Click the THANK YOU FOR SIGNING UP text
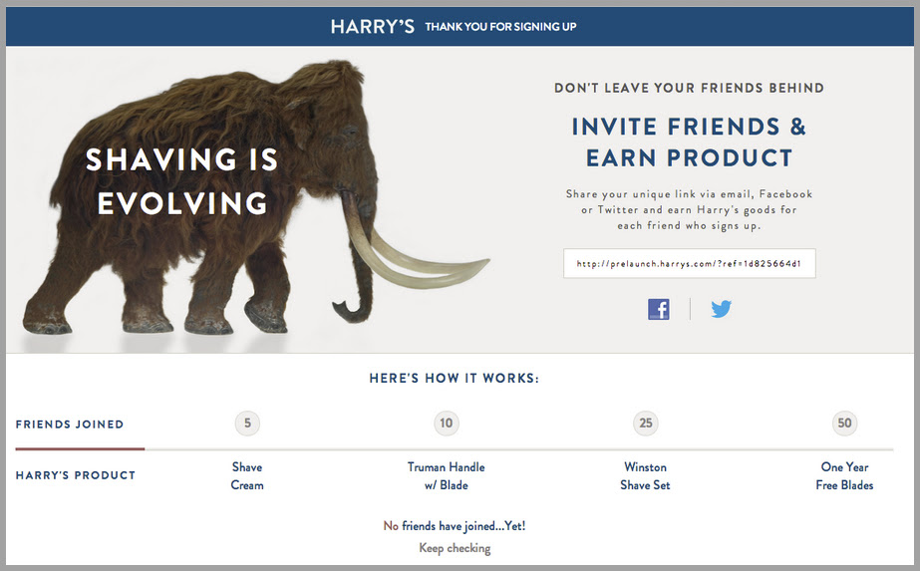920x571 pixels. [500, 27]
